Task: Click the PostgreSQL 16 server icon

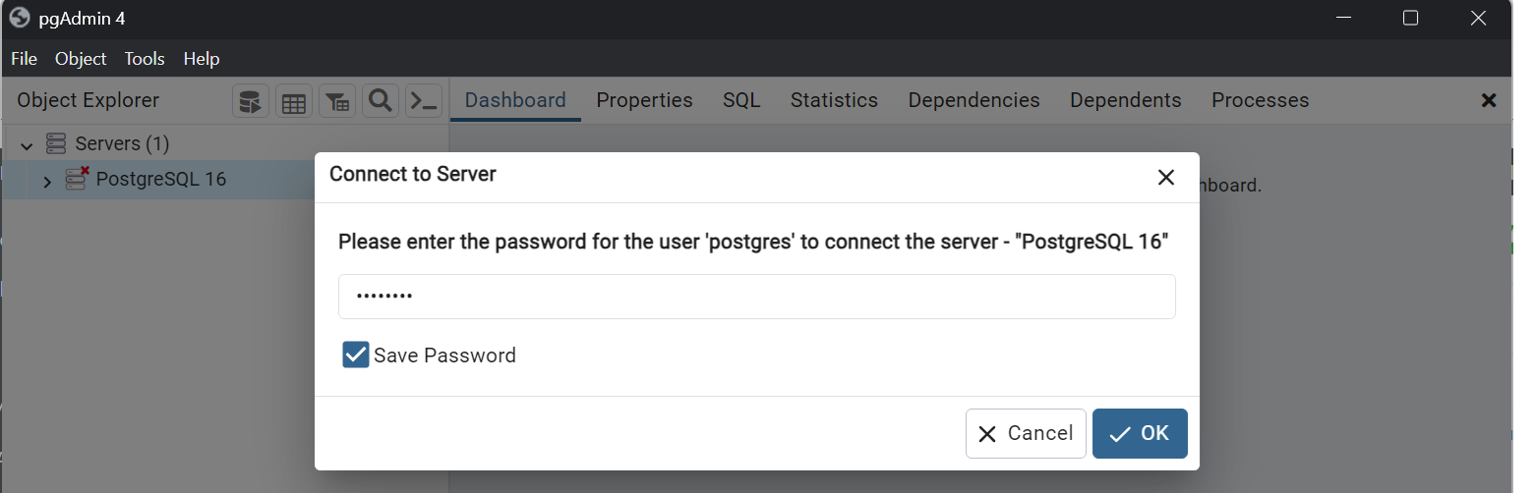Action: click(x=77, y=179)
